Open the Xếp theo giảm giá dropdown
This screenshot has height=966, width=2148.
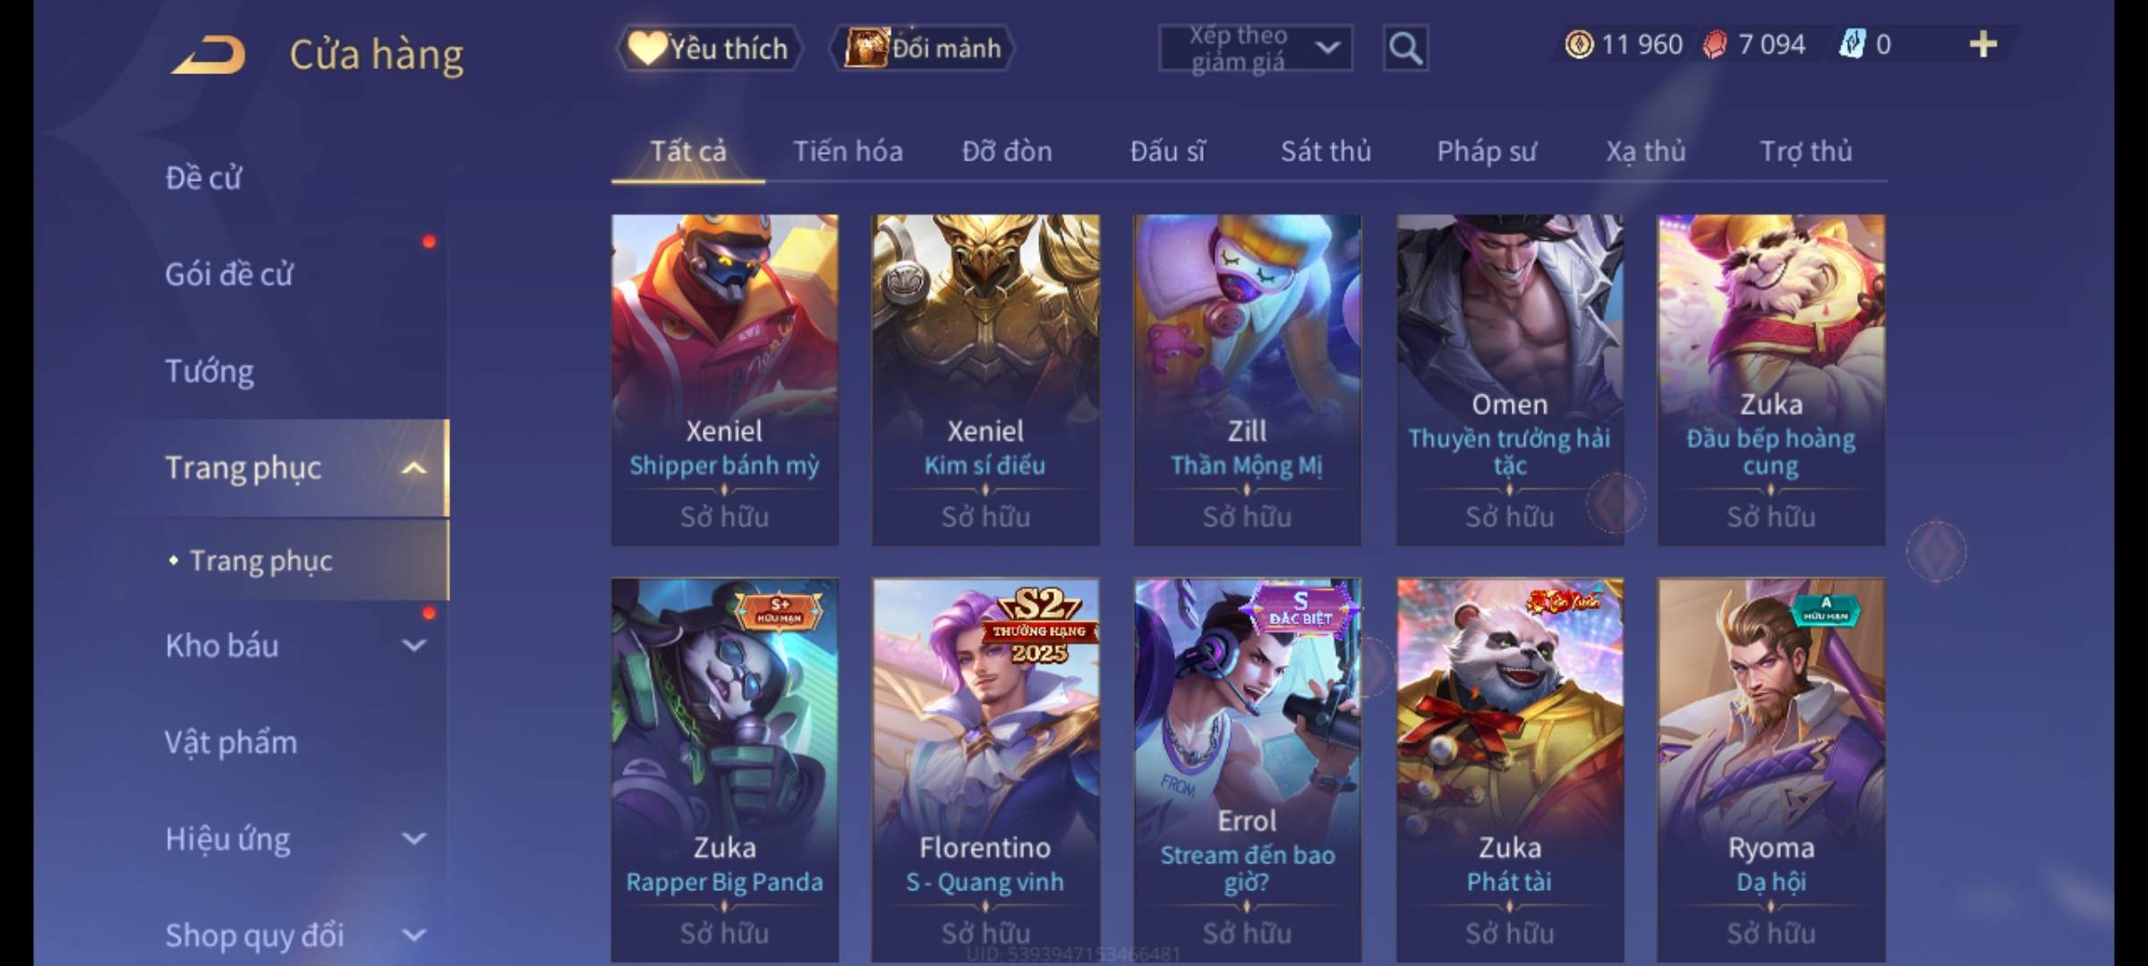1256,48
